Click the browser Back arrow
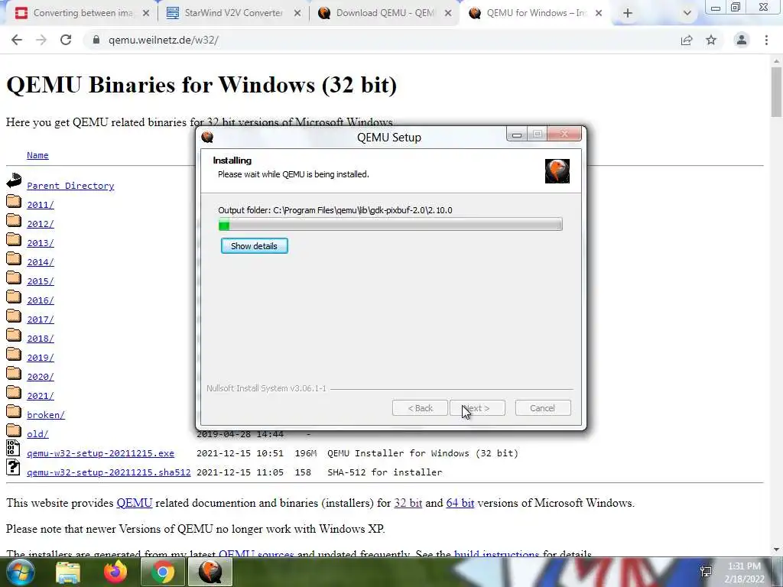Viewport: 783px width, 587px height. click(x=17, y=40)
